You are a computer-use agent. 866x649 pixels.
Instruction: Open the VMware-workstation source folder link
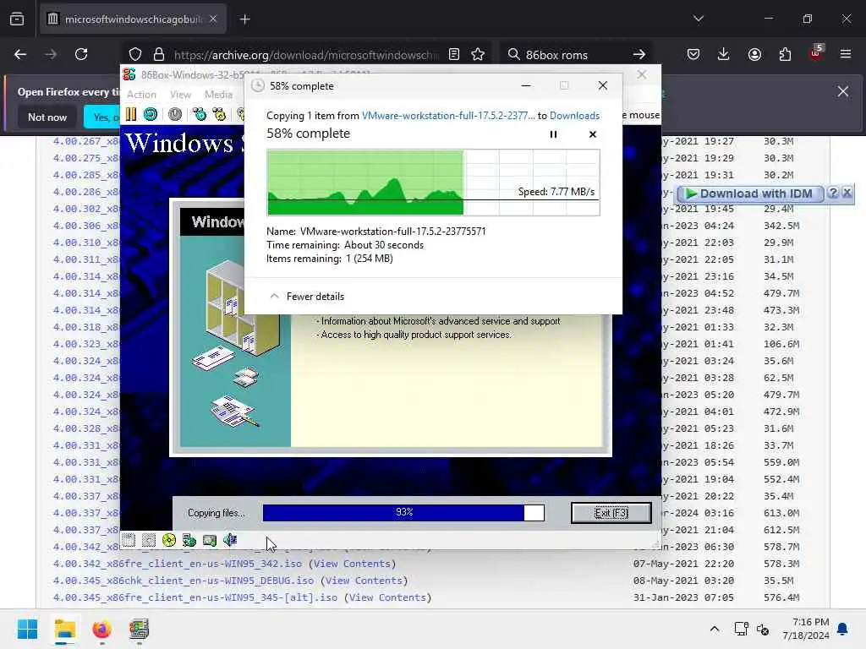(x=448, y=115)
